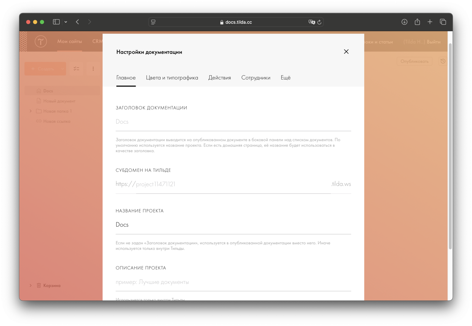The width and height of the screenshot is (472, 326).
Task: Expand the Корзина section
Action: (x=31, y=286)
